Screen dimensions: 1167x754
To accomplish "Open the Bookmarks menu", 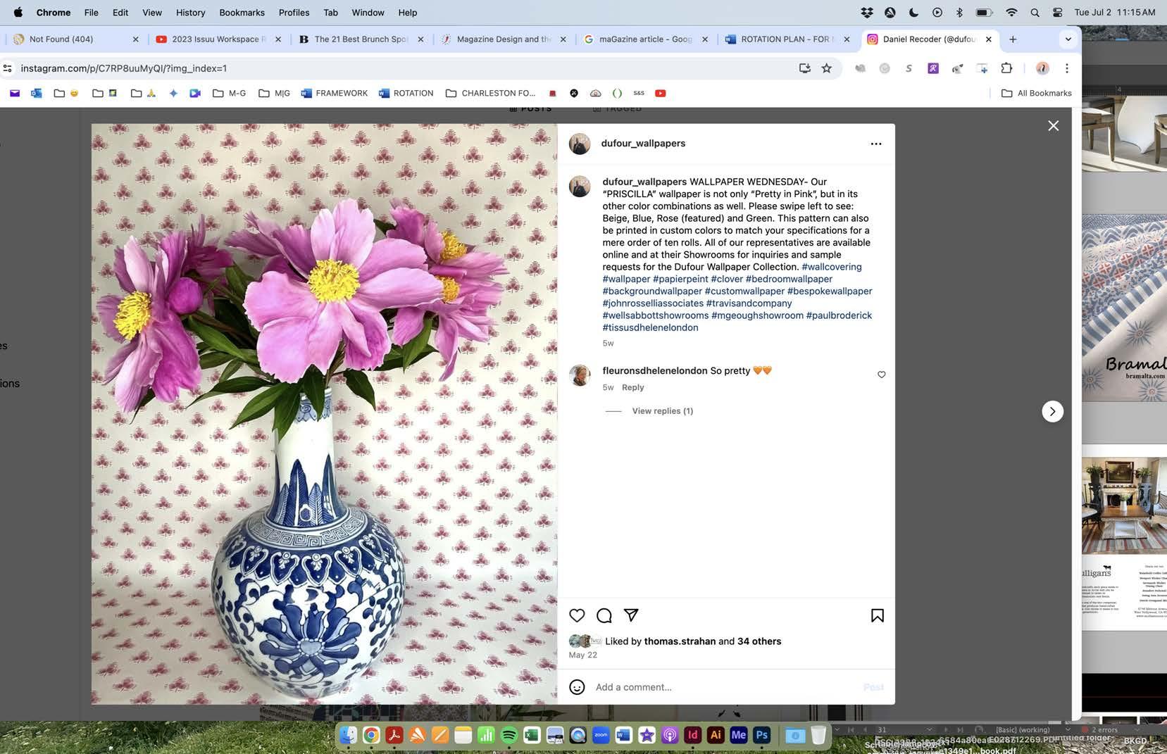I will click(x=242, y=13).
